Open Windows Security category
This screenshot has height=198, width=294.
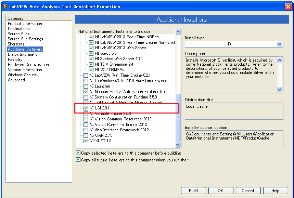click(x=23, y=75)
